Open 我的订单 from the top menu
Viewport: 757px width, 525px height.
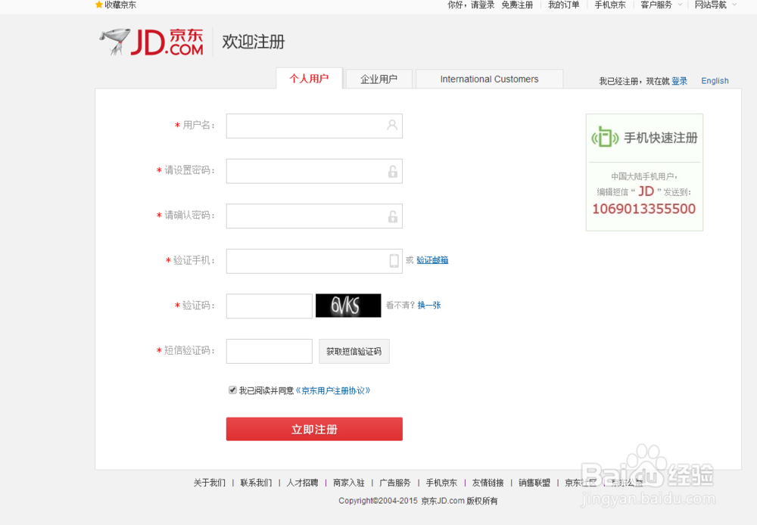pos(563,5)
